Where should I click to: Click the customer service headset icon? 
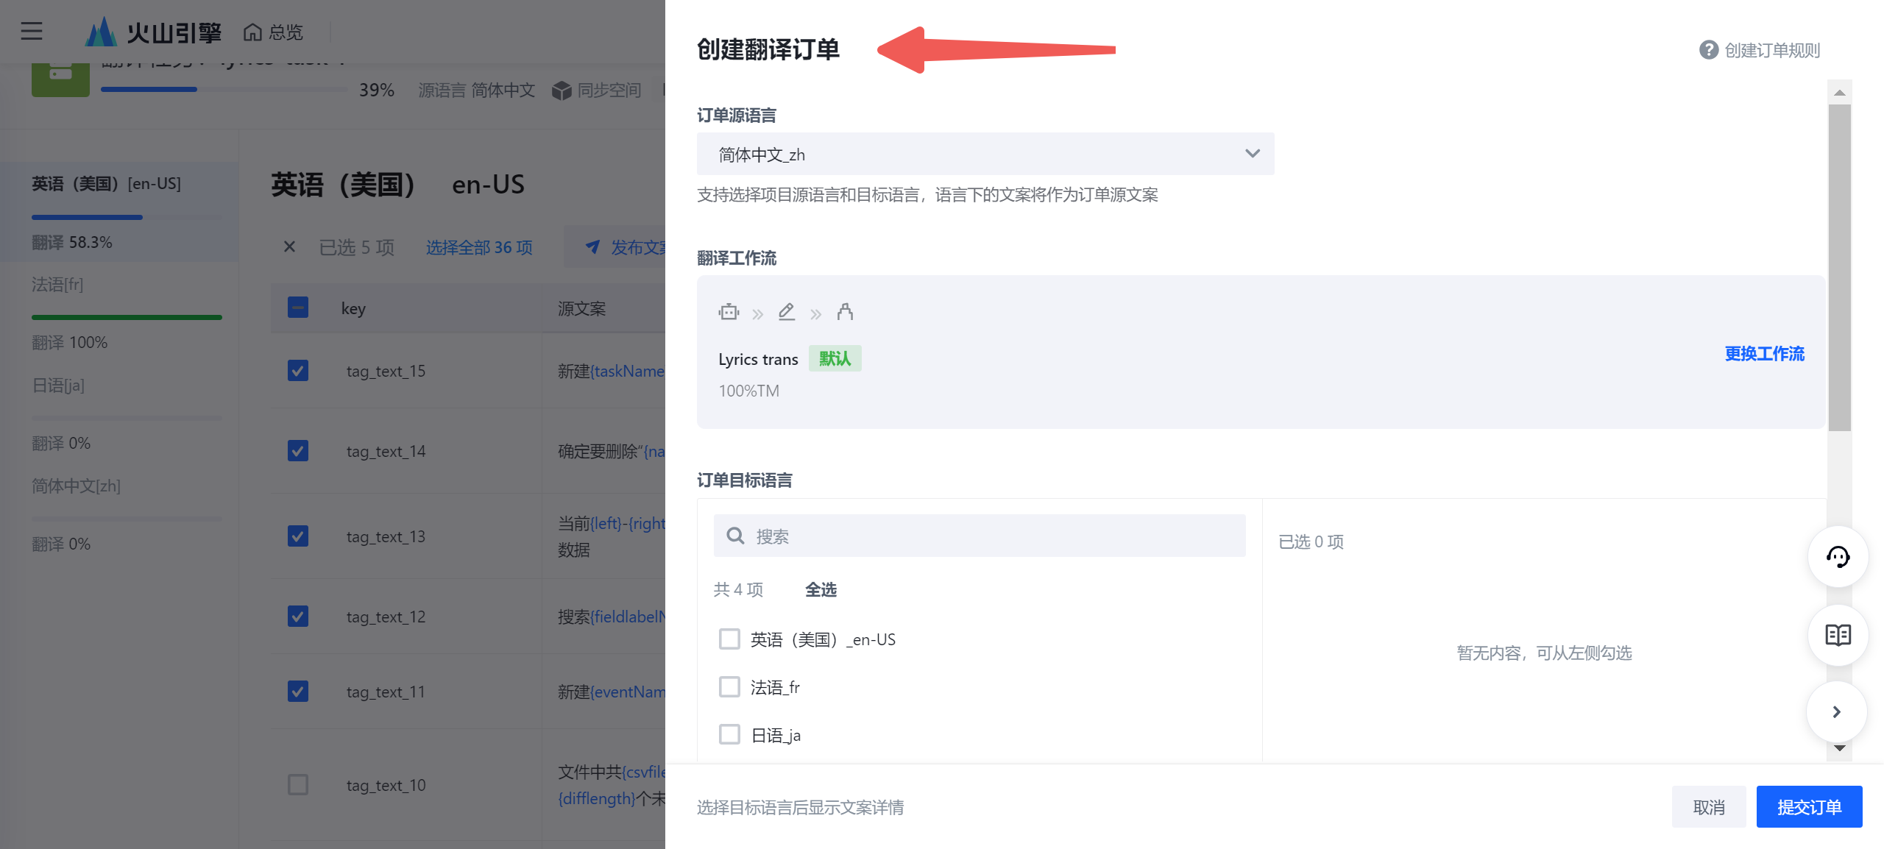point(1838,557)
